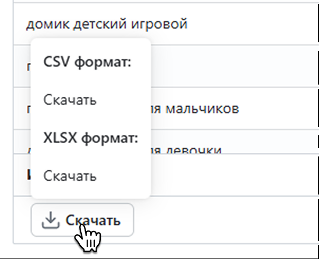Click the "CSV формат:" heading in the popup

[x=87, y=62]
